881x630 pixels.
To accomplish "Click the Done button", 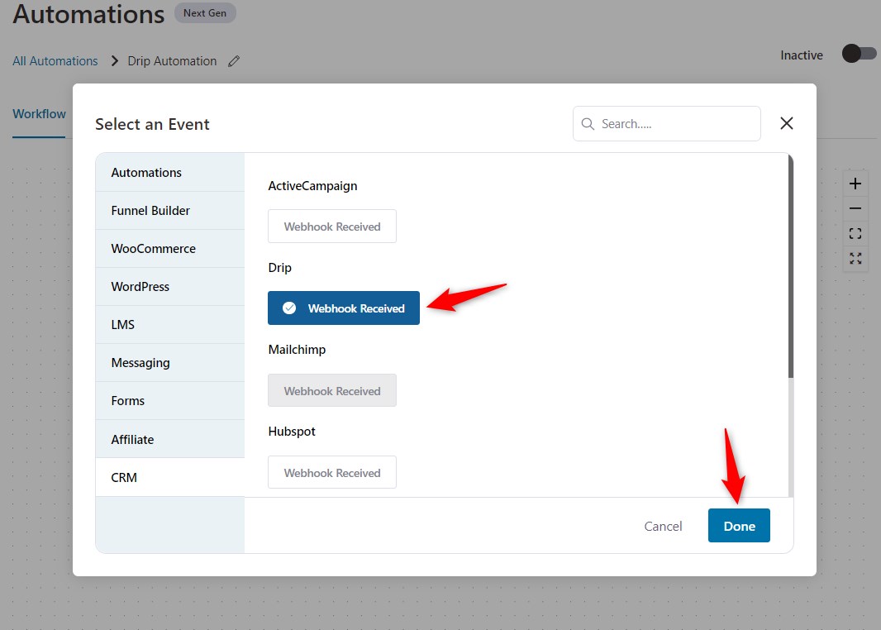I will (x=739, y=526).
